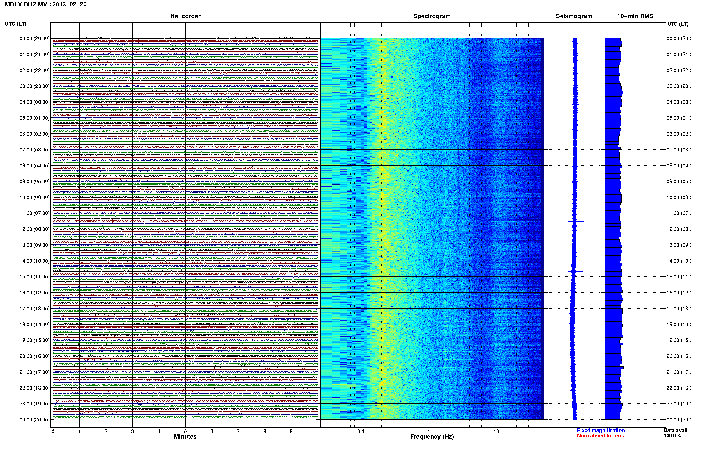Click the 'Normalised to peak' legend text
This screenshot has width=720, height=450.
click(x=600, y=435)
